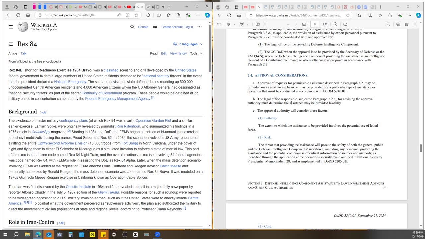Open Extensions in Wikipedia browser window
This screenshot has width=425, height=239.
click(148, 15)
